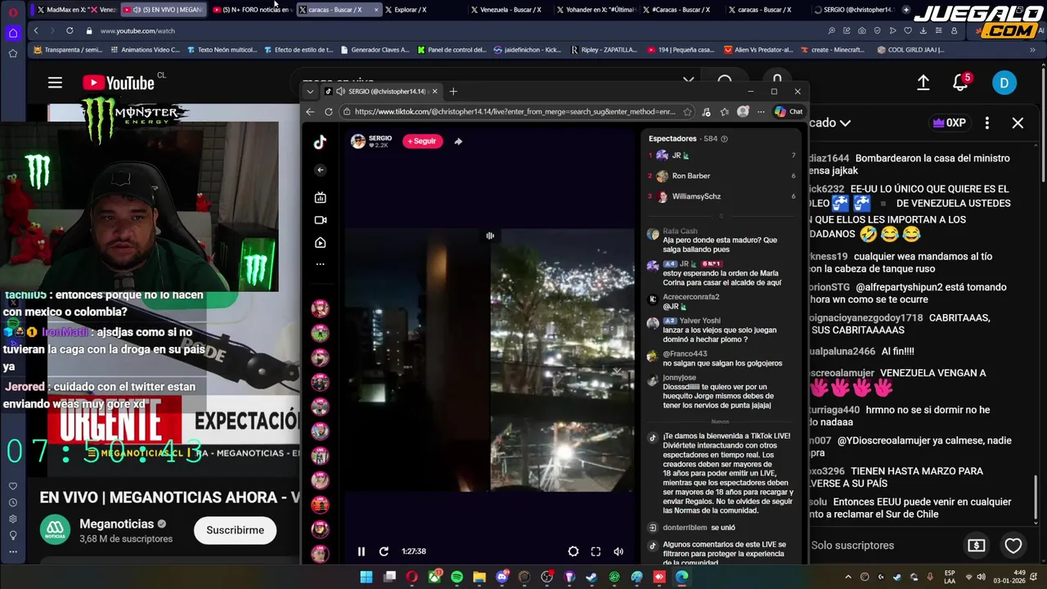Open TikTok sidebar 'more' three dots

point(320,264)
